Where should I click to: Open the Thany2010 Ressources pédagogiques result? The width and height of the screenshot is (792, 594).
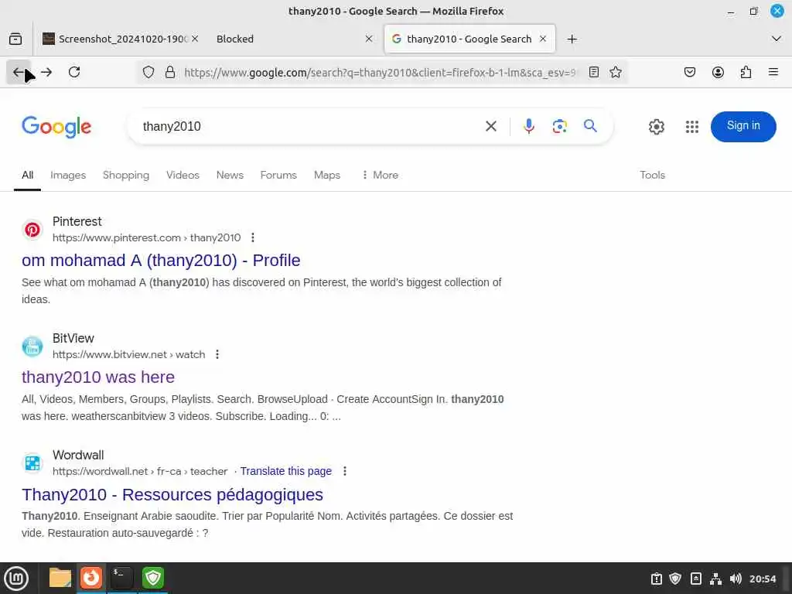point(172,494)
